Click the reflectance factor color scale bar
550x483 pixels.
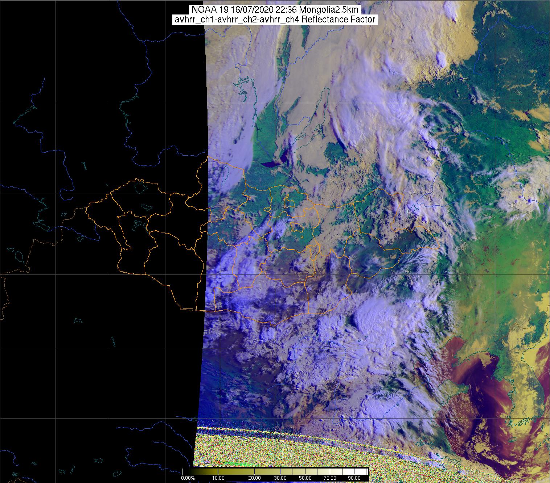pos(275,471)
